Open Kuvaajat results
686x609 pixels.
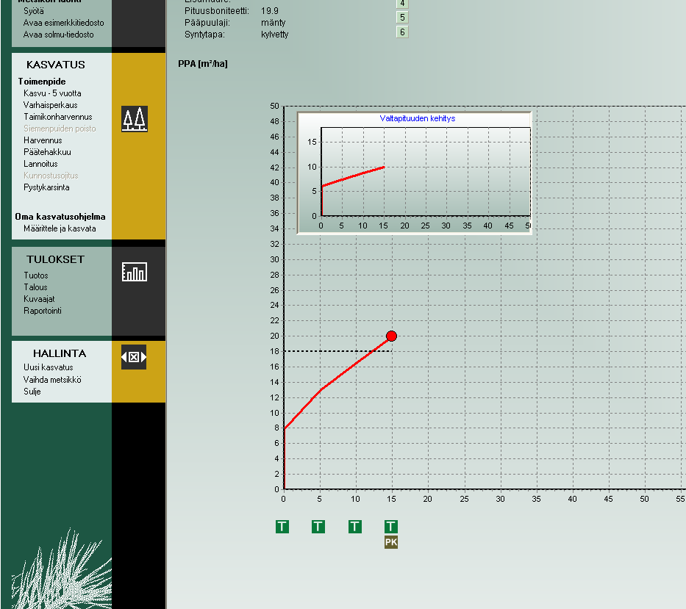pyautogui.click(x=39, y=299)
